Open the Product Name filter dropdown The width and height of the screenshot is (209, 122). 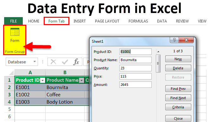point(81,80)
